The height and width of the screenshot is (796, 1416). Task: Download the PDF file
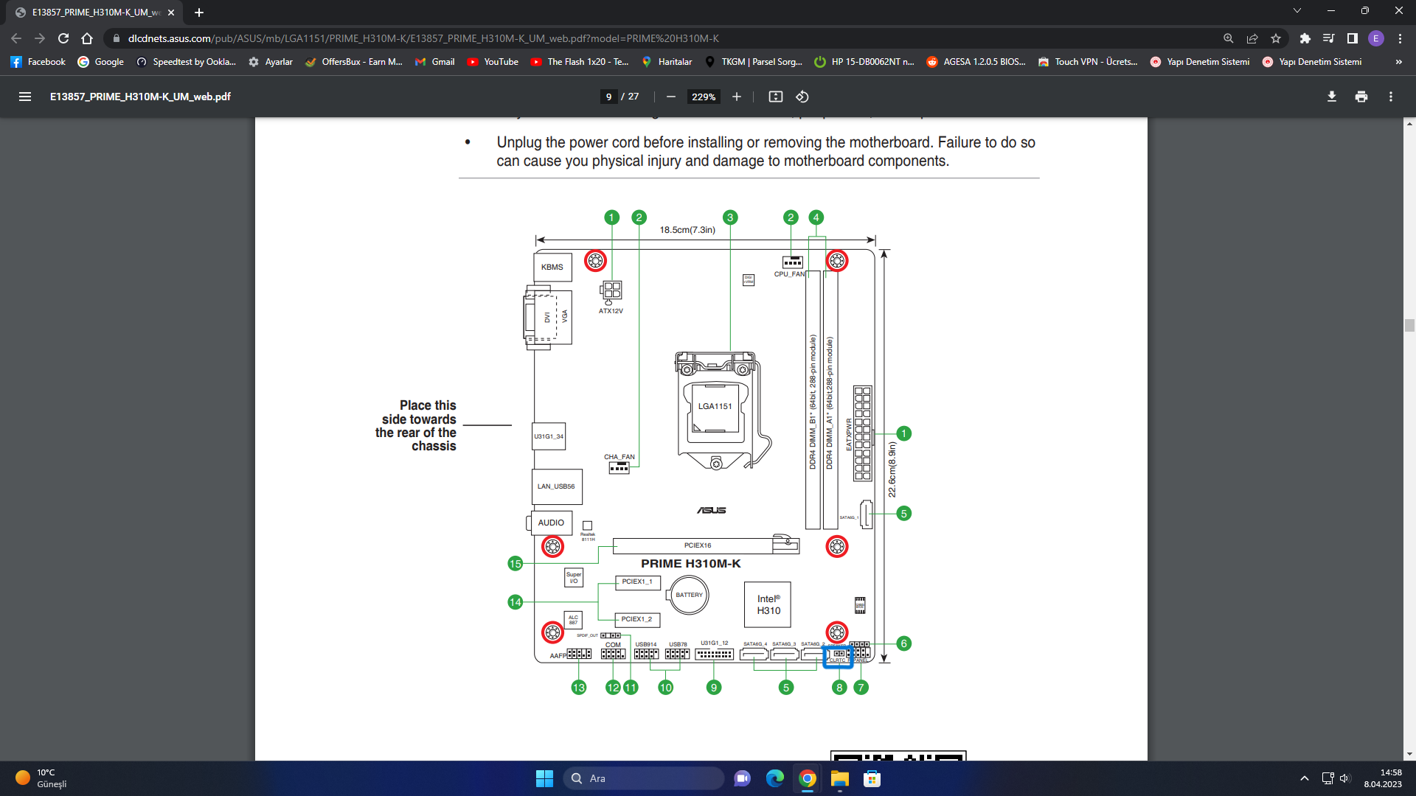click(1332, 97)
